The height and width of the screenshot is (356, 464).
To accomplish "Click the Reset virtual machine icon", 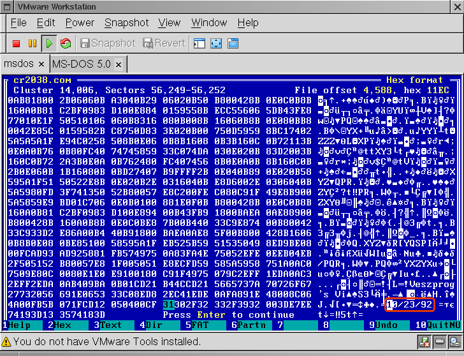I will [66, 43].
